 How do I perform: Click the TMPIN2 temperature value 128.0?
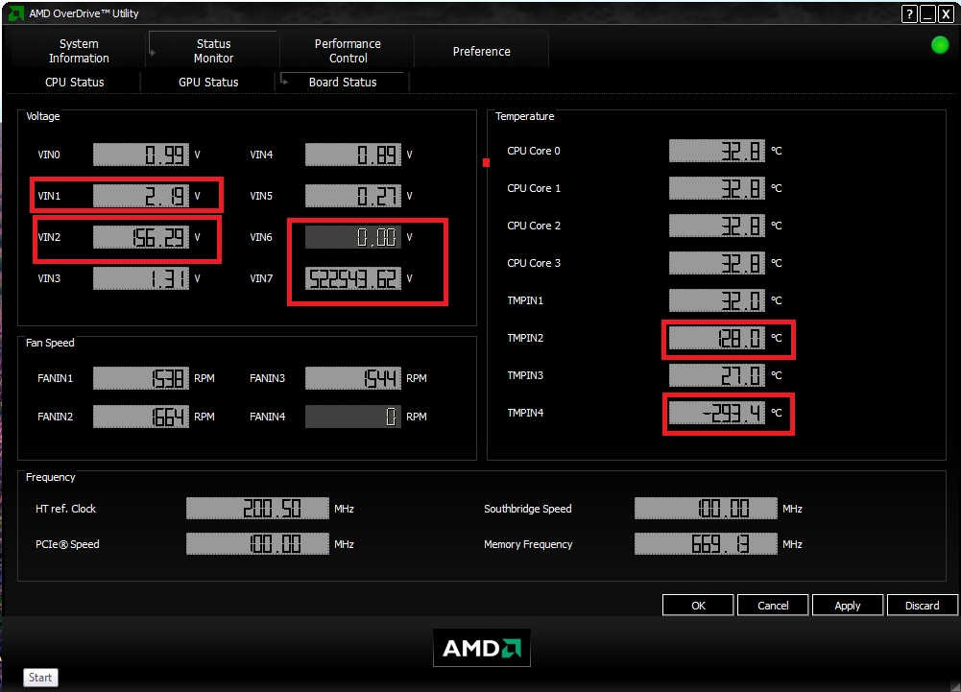(717, 338)
